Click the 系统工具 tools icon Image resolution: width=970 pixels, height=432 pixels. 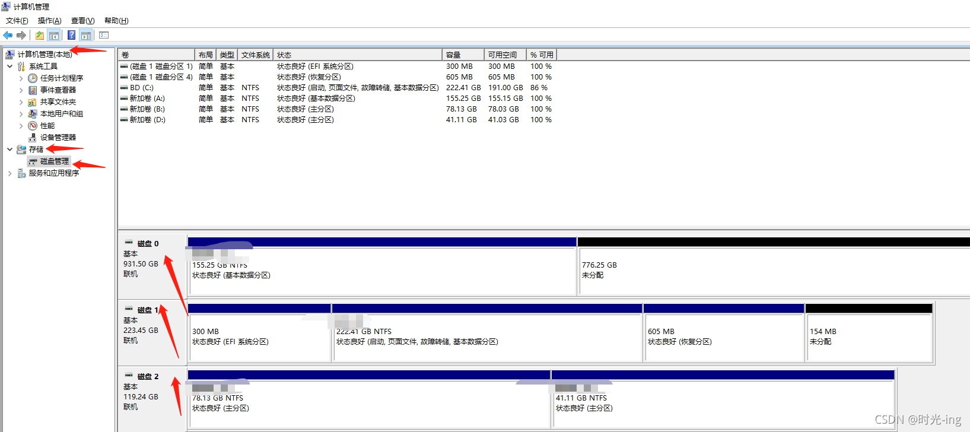coord(21,66)
